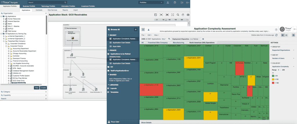Click the OASUnix1 computer icon in diagram
Image resolution: width=297 pixels, height=124 pixels.
pyautogui.click(x=70, y=74)
